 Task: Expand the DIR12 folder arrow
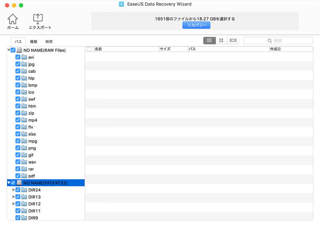[x=14, y=203]
